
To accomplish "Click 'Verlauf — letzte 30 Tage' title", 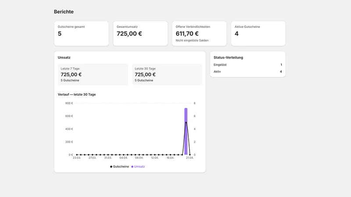I will pyautogui.click(x=77, y=95).
